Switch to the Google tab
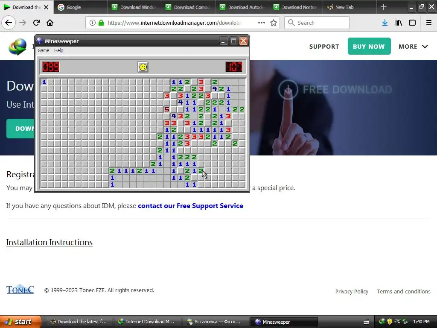This screenshot has width=437, height=328. point(80,7)
